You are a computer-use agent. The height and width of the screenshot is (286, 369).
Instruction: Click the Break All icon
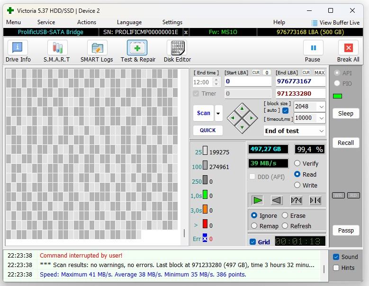[x=348, y=48]
